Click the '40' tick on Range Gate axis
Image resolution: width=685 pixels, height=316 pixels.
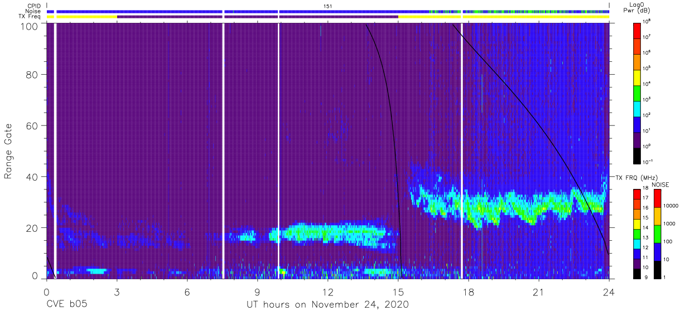click(32, 177)
